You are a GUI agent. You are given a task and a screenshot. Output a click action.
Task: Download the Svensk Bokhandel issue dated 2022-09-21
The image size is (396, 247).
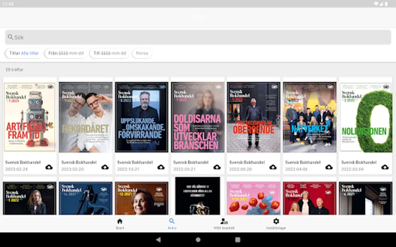[217, 167]
